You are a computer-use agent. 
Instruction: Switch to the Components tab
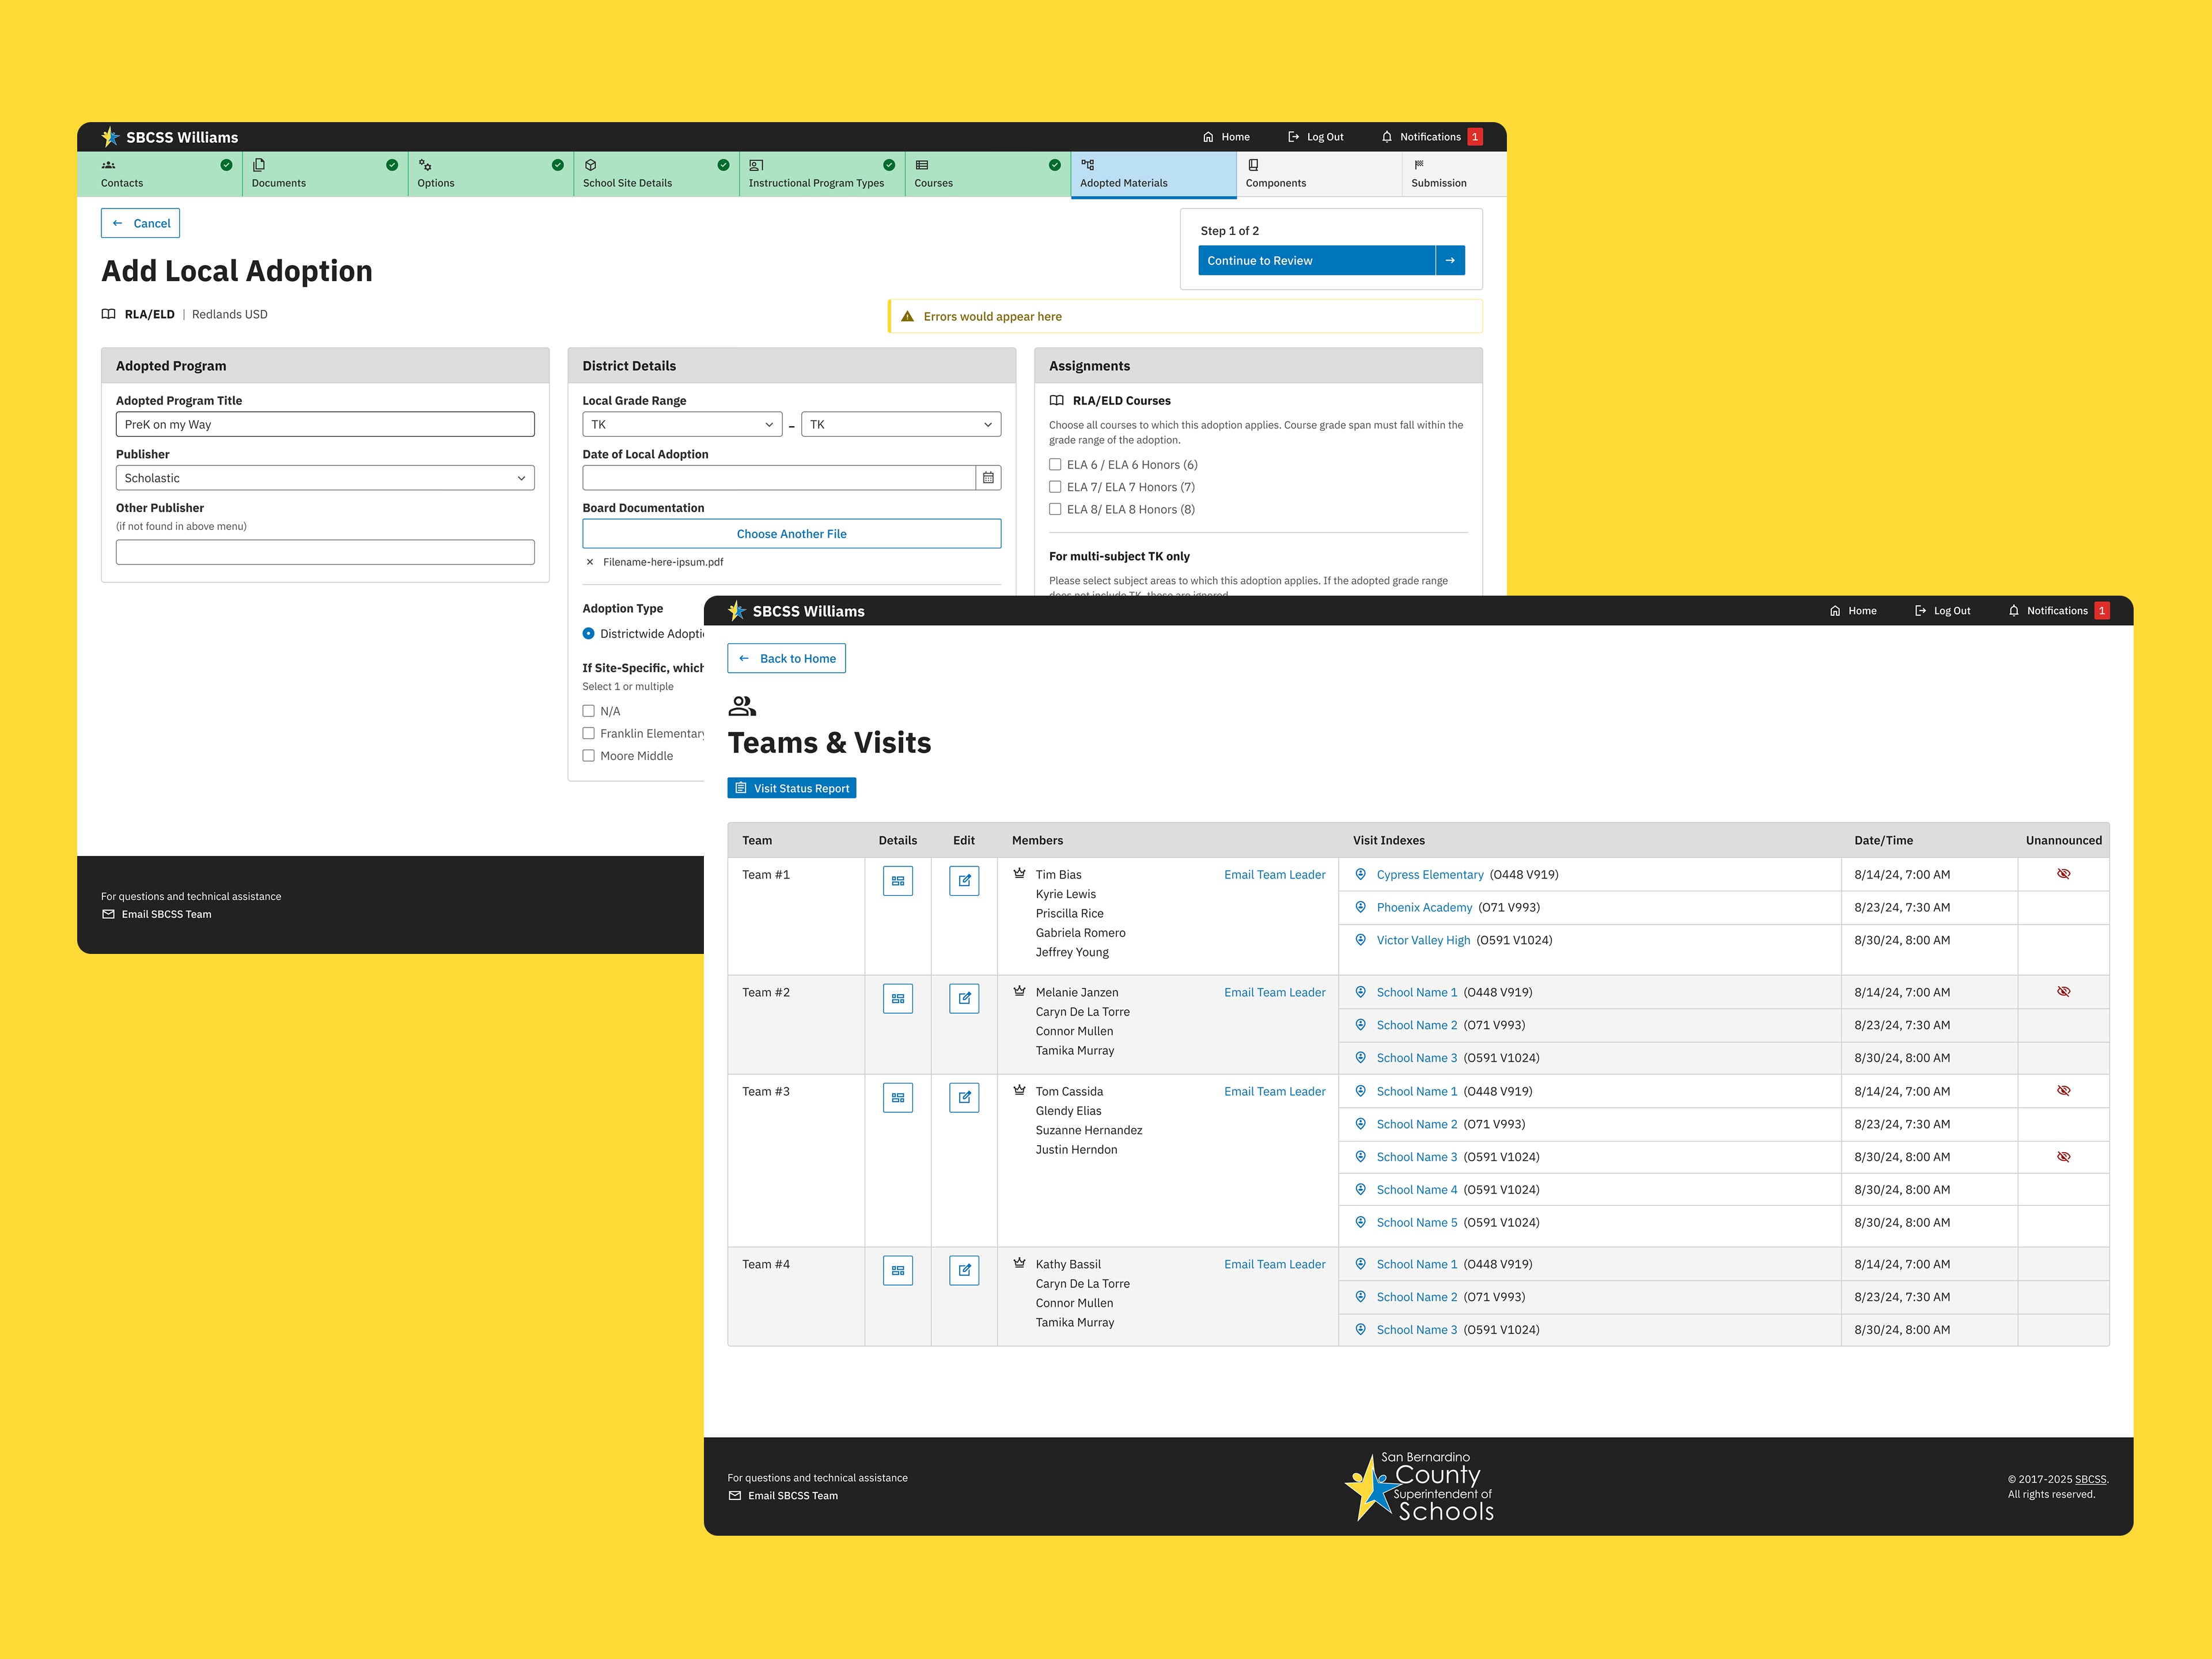pyautogui.click(x=1275, y=174)
